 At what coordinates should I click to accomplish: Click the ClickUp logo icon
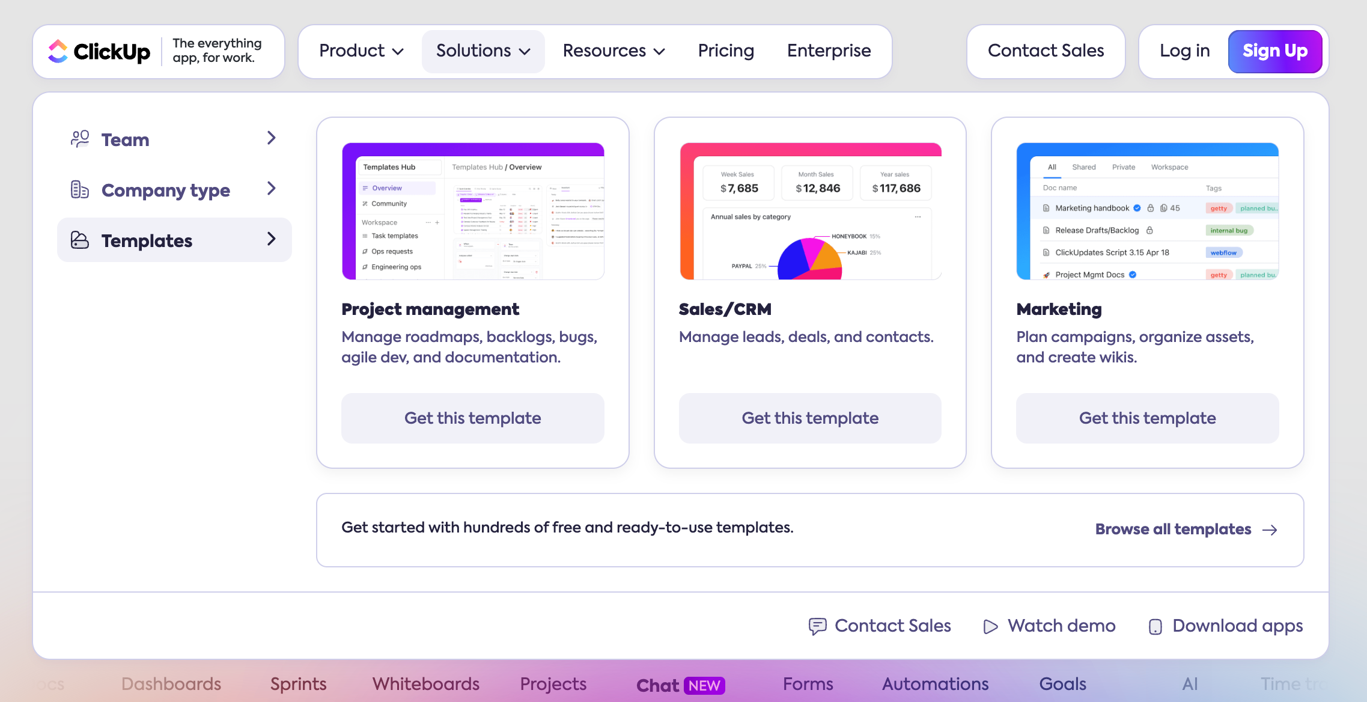click(x=58, y=51)
